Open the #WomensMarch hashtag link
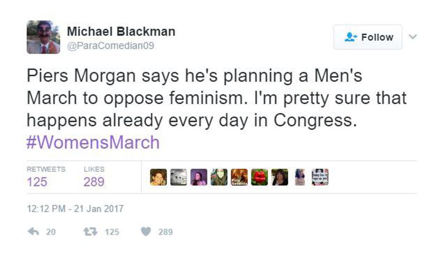This screenshot has height=259, width=444. pos(93,143)
